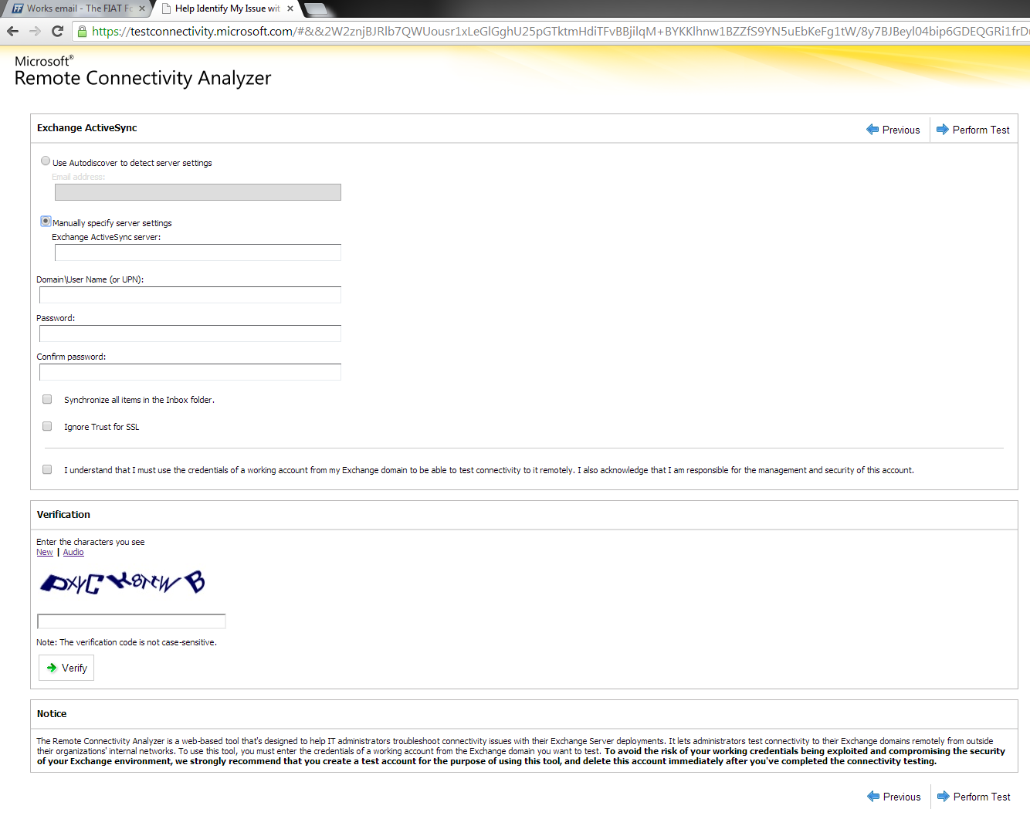Click the Exchange ActiveSync section heading
This screenshot has width=1030, height=819.
[87, 128]
